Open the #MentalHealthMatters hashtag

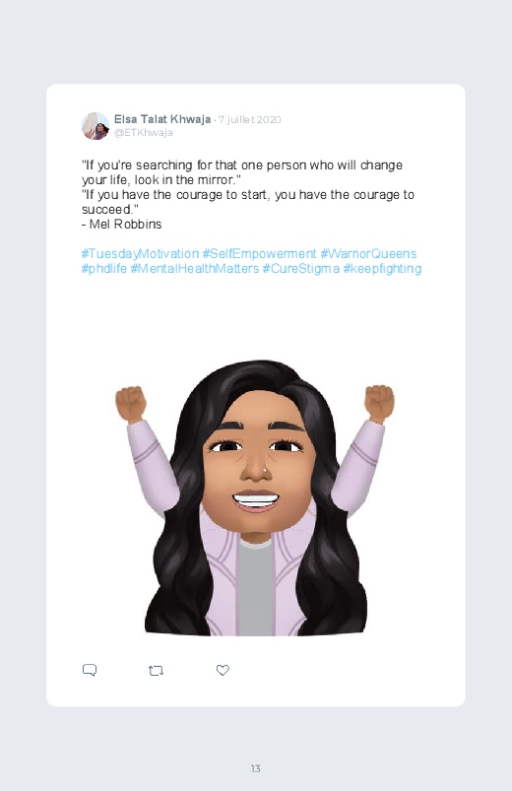[195, 268]
